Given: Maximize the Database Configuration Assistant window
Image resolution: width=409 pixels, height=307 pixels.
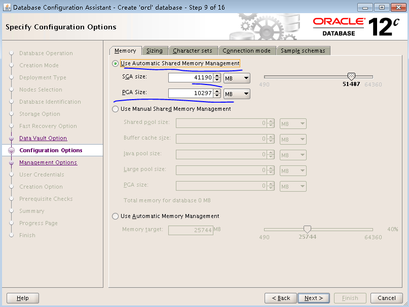Looking at the screenshot, I should pyautogui.click(x=382, y=7).
